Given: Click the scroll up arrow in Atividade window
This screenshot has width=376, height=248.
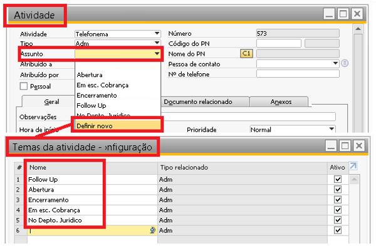Looking at the screenshot, I should click(x=358, y=29).
